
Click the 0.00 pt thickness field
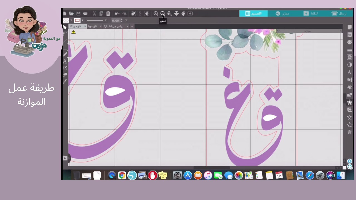(x=115, y=20)
